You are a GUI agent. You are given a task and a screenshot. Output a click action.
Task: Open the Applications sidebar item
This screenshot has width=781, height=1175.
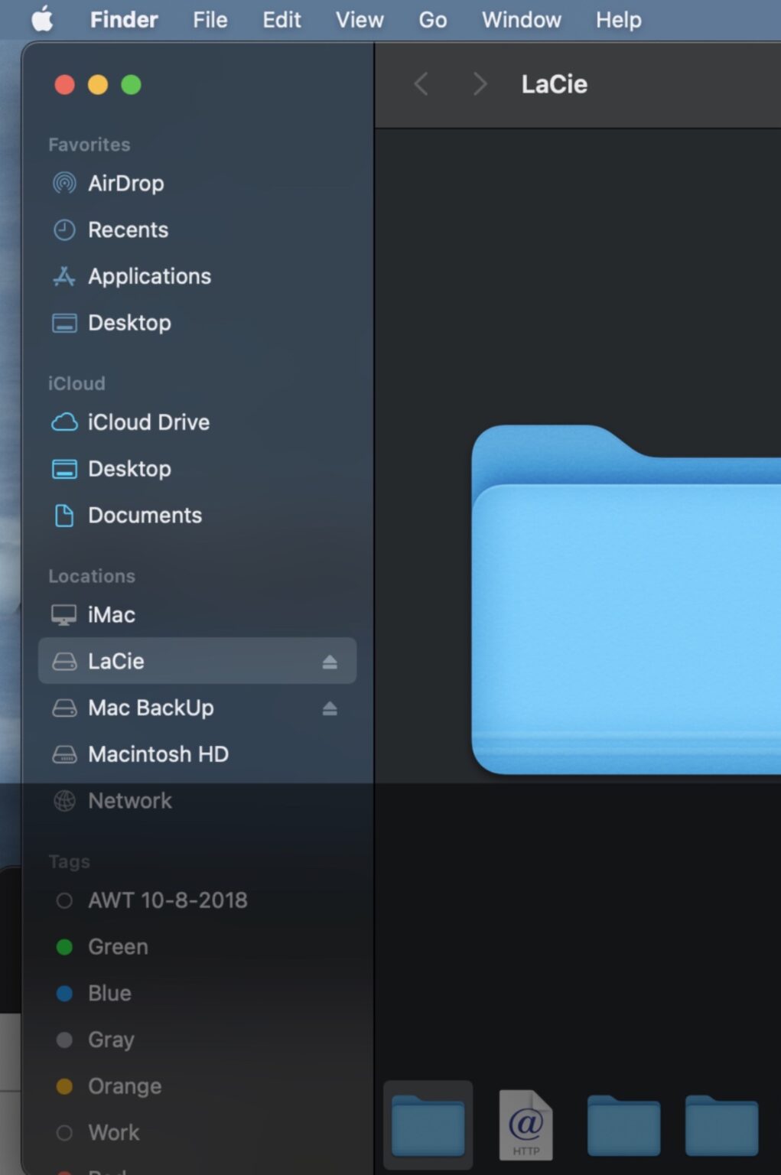click(x=150, y=276)
